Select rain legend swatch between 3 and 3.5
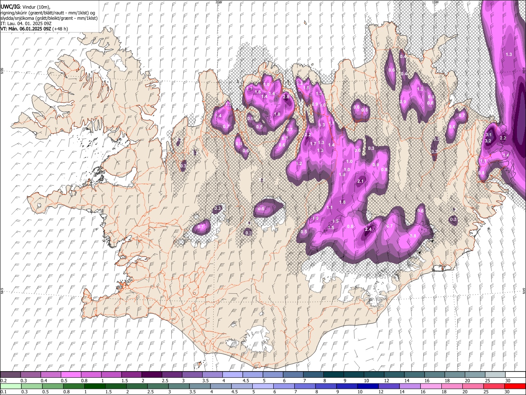This screenshot has height=395, width=526. click(x=179, y=386)
